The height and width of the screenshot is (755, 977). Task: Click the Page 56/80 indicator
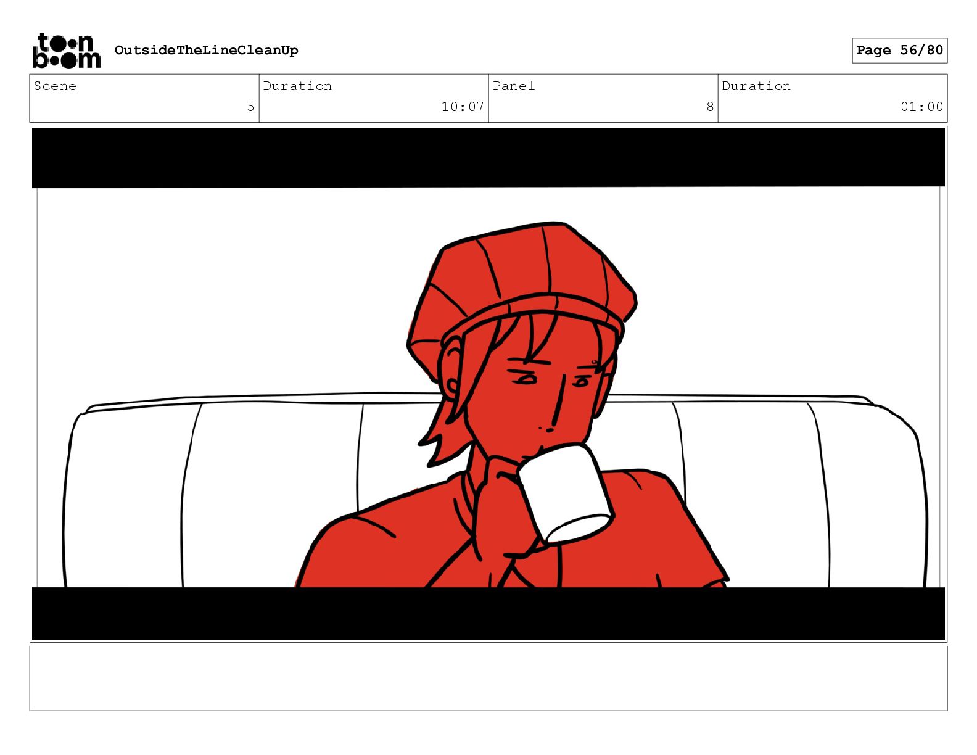[900, 51]
